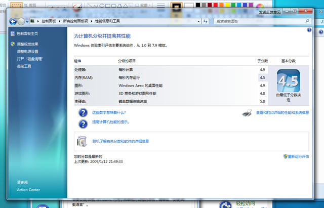Click the control panel icon in address bar
The width and height of the screenshot is (324, 208).
pos(32,21)
